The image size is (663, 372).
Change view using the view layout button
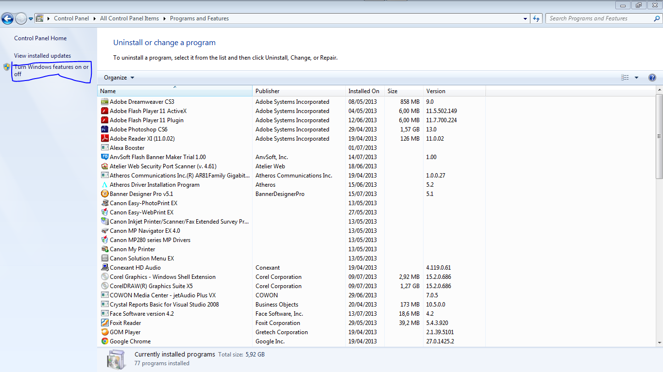[625, 78]
